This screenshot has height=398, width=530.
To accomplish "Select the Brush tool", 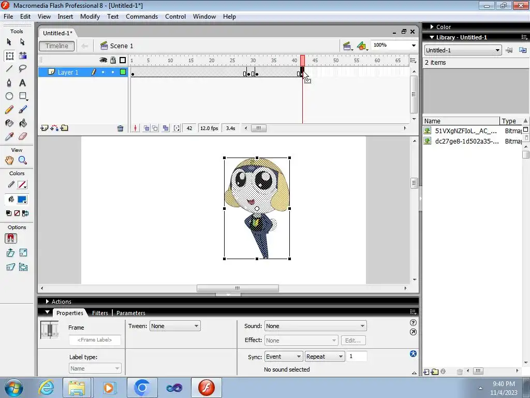I will 23,110.
